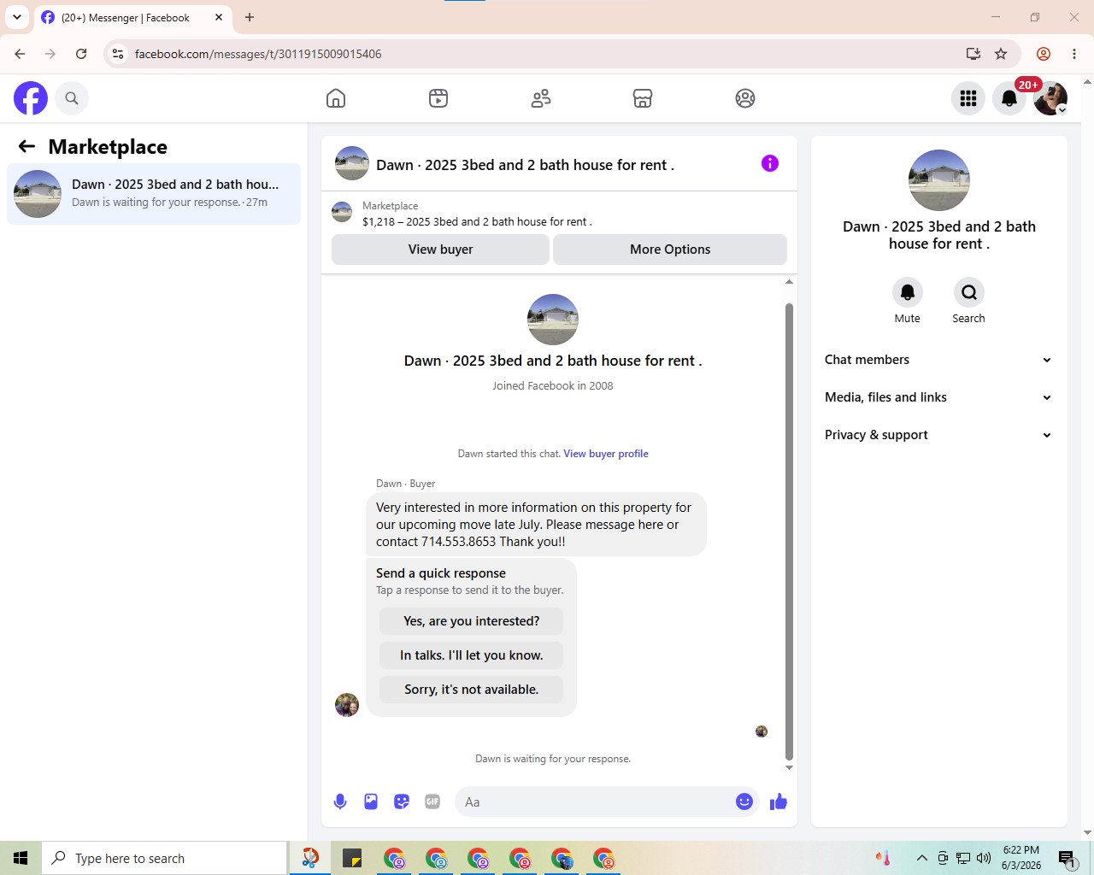
Task: Click the house photo at chat top
Action: tap(553, 320)
